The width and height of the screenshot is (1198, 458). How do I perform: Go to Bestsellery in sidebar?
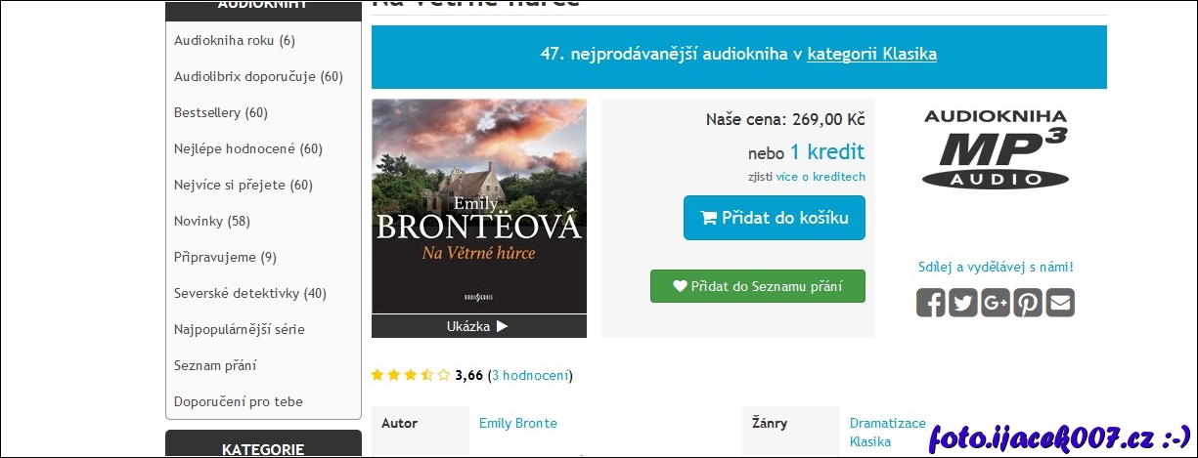pos(221,112)
